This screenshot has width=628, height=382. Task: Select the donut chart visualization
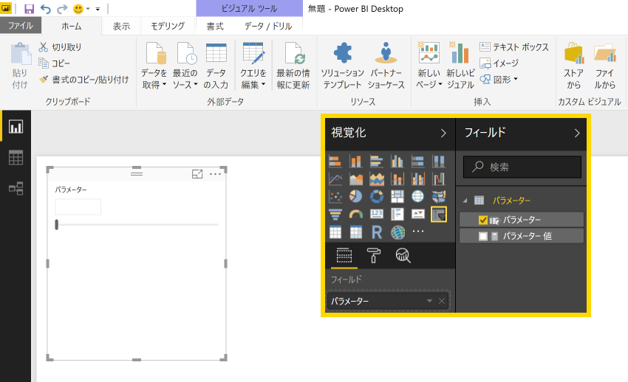[377, 197]
